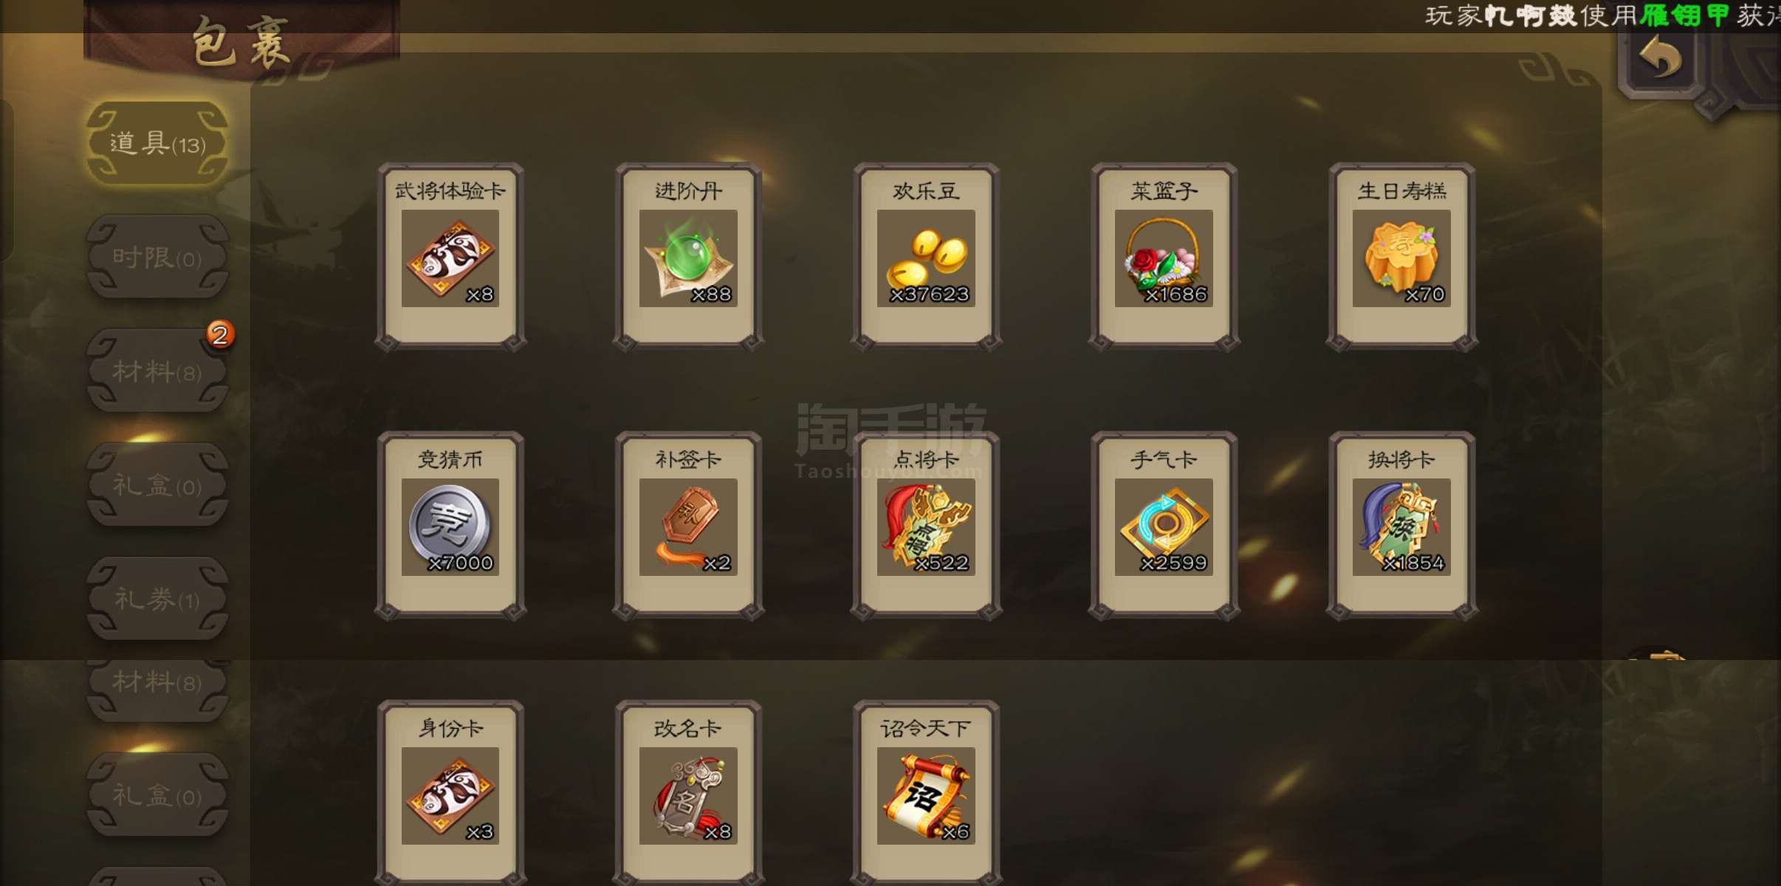Open the 诏令天下 scroll item
The width and height of the screenshot is (1781, 886).
926,794
